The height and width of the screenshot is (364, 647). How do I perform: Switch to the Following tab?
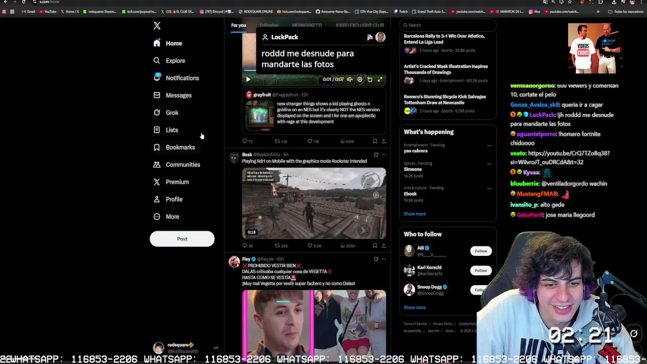269,25
